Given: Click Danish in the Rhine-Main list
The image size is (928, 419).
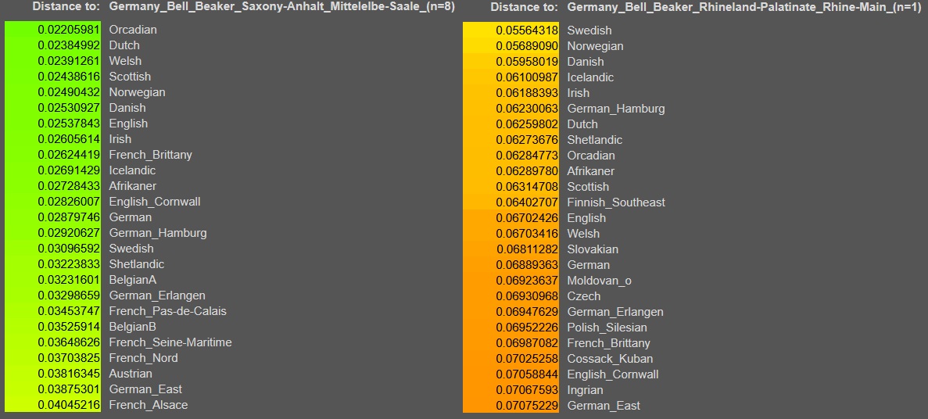Looking at the screenshot, I should coord(586,62).
